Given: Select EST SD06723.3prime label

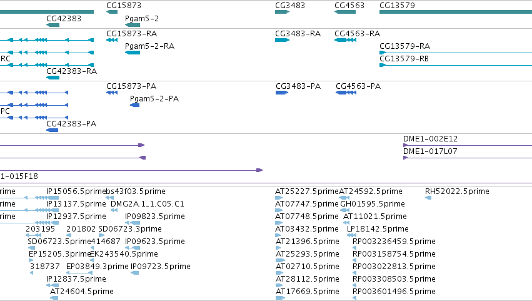Looking at the screenshot, I should 130,229.
